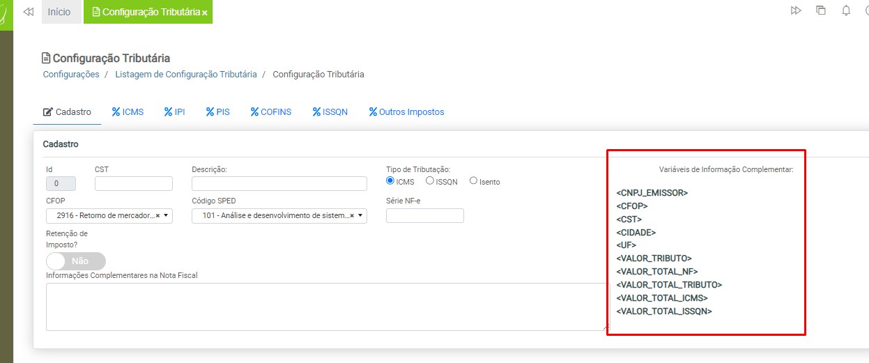Click the forward double-arrow icon at top right
Viewport: 869px width, 363px height.
(796, 11)
